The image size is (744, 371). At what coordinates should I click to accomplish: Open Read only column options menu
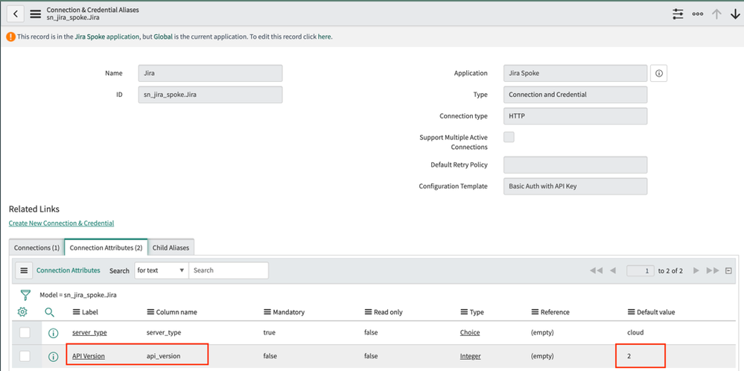coord(368,312)
